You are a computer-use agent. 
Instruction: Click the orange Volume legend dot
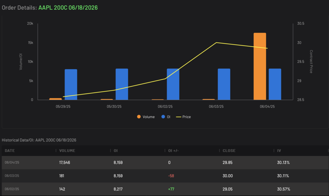point(139,117)
